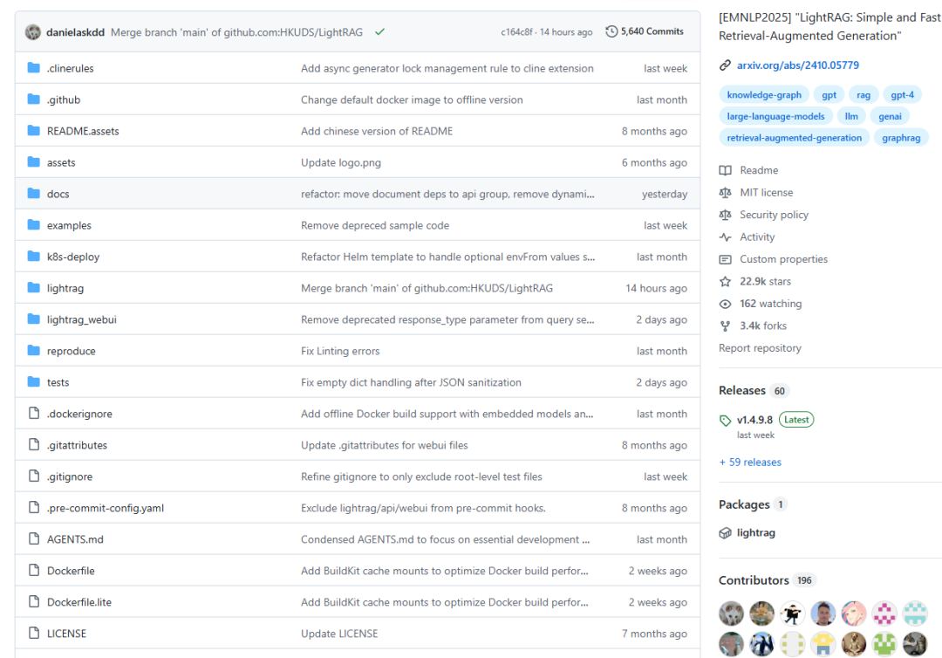Select the large-language-models topic tag
Viewport: 942px width, 658px height.
[x=775, y=116]
